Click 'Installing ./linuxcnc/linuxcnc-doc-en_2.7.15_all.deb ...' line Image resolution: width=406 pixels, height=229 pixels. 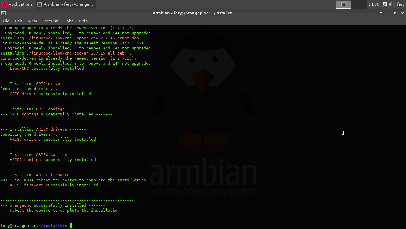click(x=67, y=53)
